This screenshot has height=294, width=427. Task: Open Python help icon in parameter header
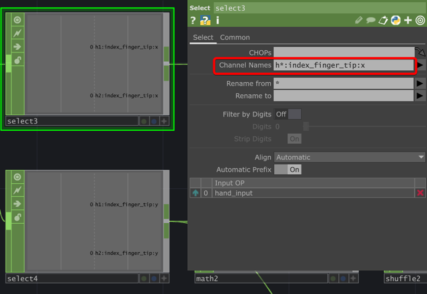tap(205, 20)
